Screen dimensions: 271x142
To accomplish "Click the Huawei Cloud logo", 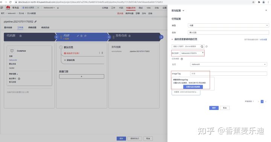I will tap(8, 8).
